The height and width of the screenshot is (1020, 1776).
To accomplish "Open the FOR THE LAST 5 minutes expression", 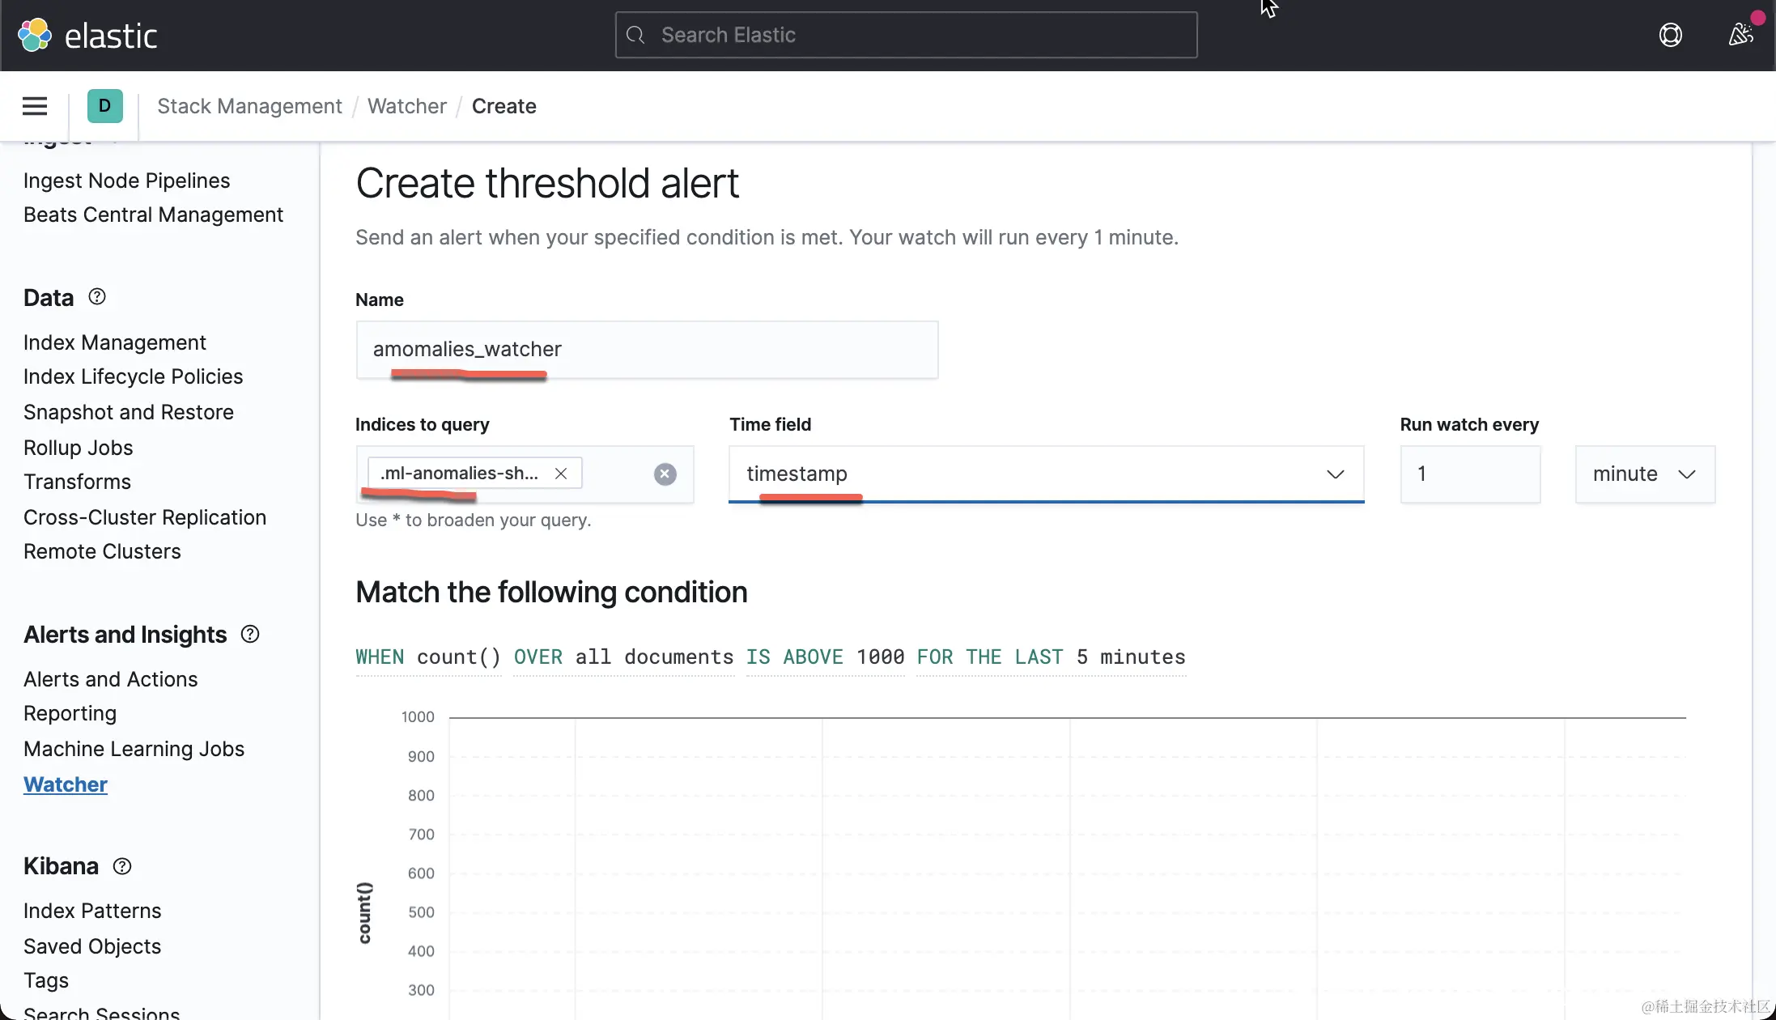I will click(1051, 657).
